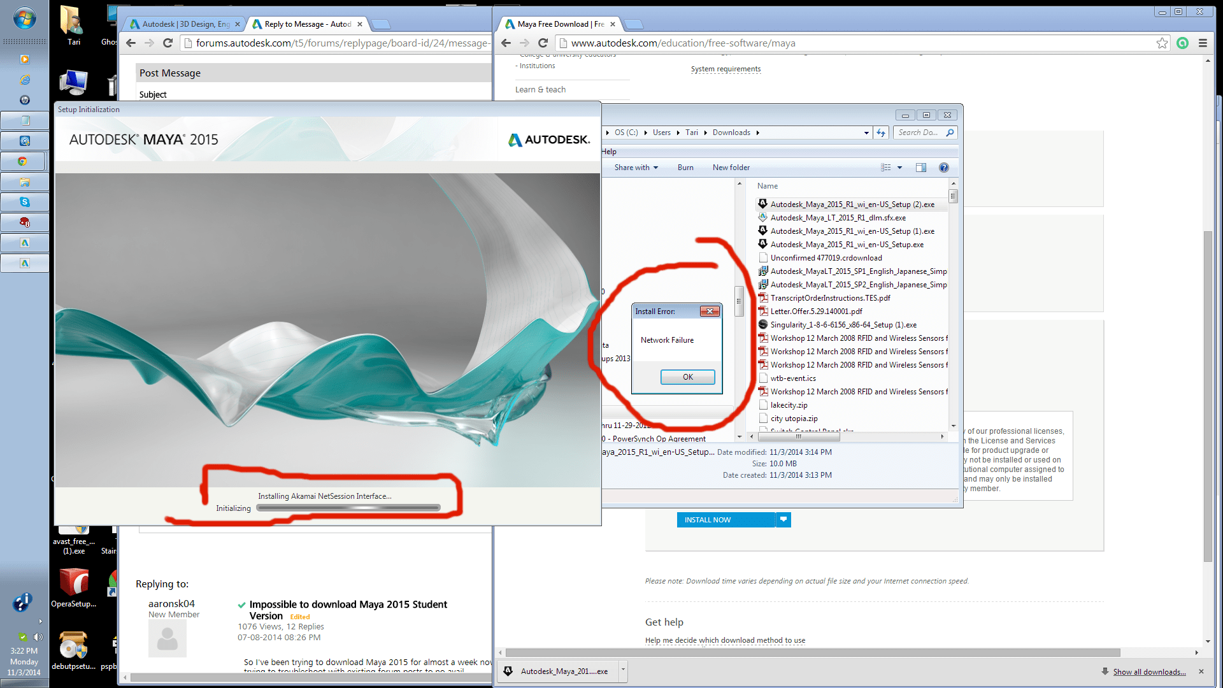The width and height of the screenshot is (1223, 688).
Task: Click OK on the Install Error dialog
Action: click(x=688, y=377)
